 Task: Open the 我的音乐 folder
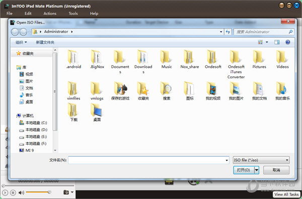(282, 91)
